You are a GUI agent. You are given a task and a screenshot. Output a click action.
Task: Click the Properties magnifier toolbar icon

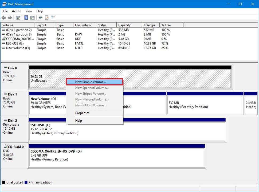click(40, 18)
